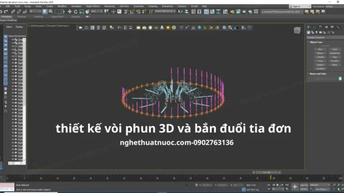344x193 pixels.
Task: Toggle the Spinner Snap button
Action: 144,12
